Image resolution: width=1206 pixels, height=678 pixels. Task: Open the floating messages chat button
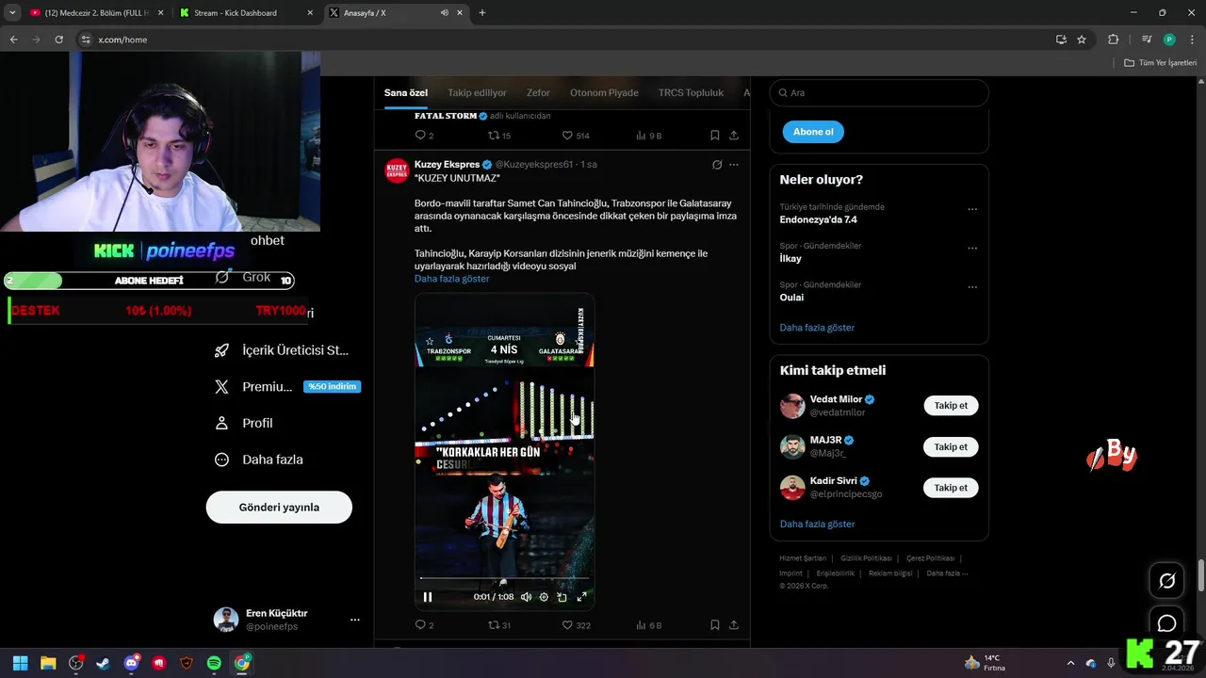(1166, 623)
